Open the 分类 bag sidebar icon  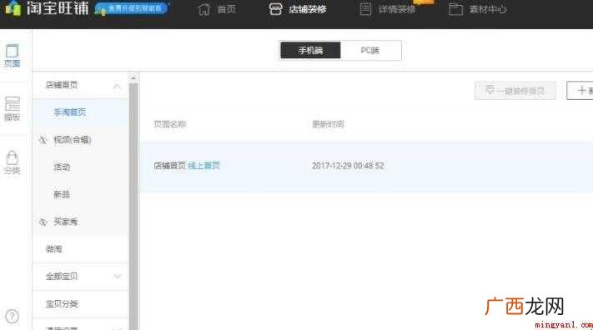13,162
